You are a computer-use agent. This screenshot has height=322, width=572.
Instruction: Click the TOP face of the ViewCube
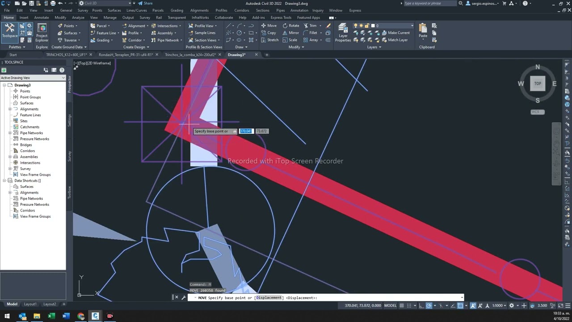coord(538,83)
